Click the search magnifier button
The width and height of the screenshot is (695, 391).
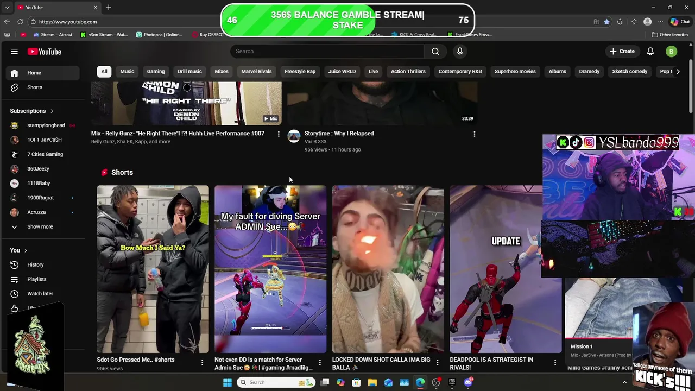point(435,51)
